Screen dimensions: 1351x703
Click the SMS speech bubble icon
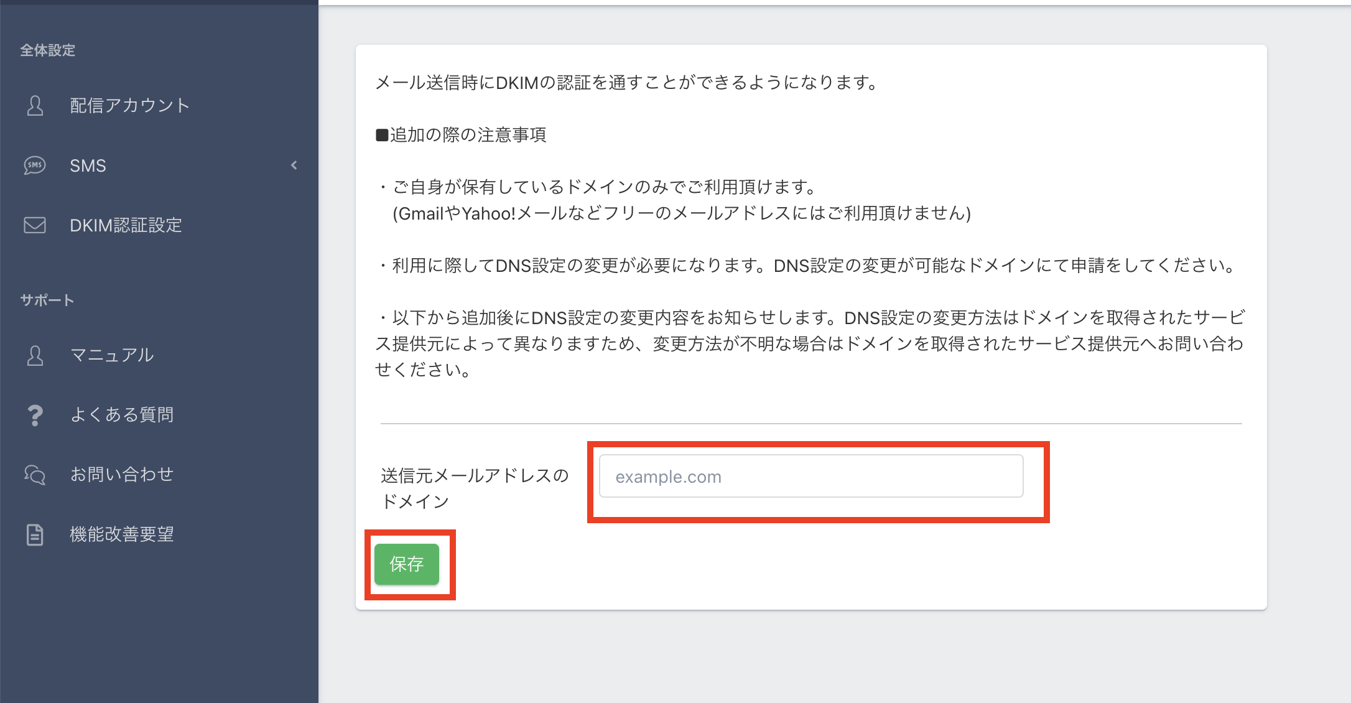point(35,165)
